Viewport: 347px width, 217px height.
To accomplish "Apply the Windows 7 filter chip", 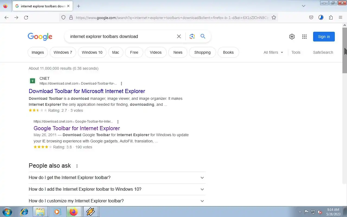I will [x=63, y=52].
